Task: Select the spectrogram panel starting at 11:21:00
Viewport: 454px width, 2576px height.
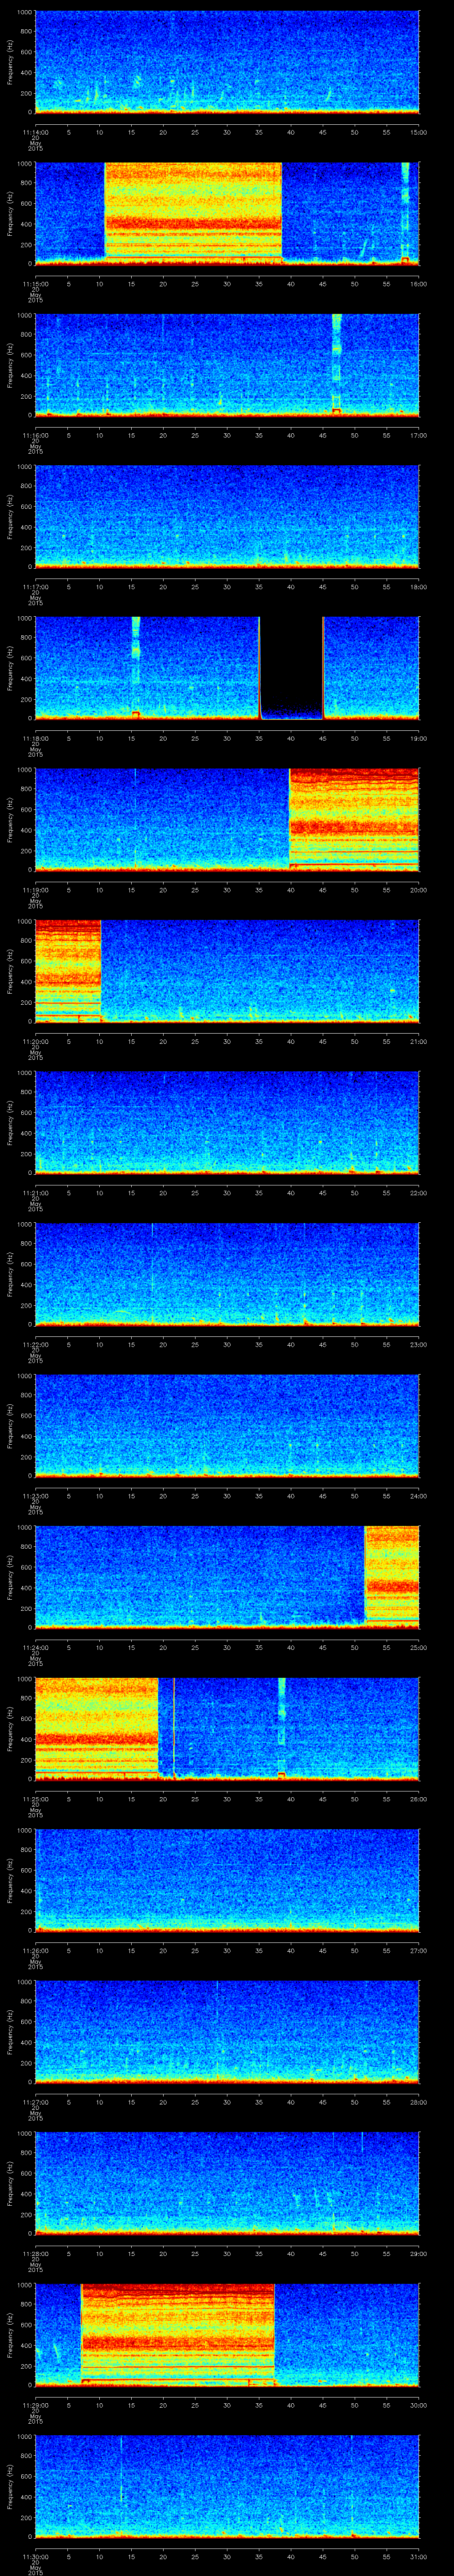Action: tap(227, 1123)
